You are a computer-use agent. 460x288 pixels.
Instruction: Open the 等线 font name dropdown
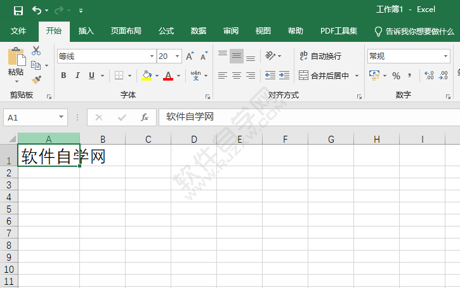point(152,56)
